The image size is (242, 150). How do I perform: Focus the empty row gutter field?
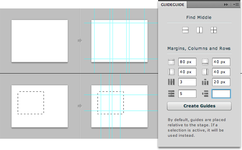pos(221,94)
